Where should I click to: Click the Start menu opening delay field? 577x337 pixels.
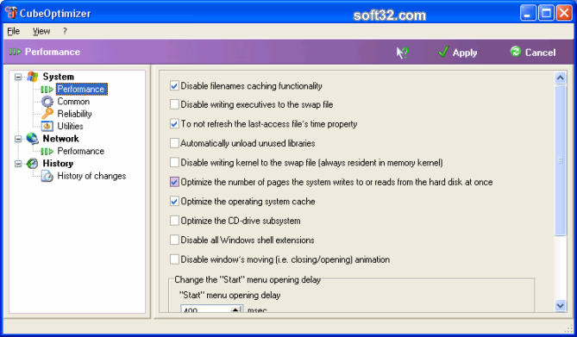[206, 309]
